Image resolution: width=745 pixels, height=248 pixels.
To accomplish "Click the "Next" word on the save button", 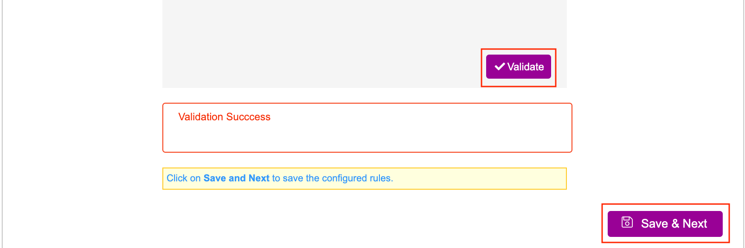I will tap(695, 224).
